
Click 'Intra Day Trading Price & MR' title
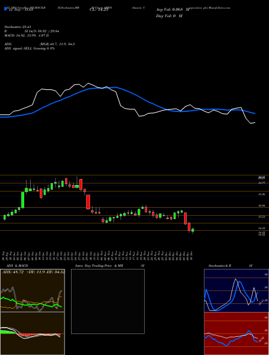99,266
